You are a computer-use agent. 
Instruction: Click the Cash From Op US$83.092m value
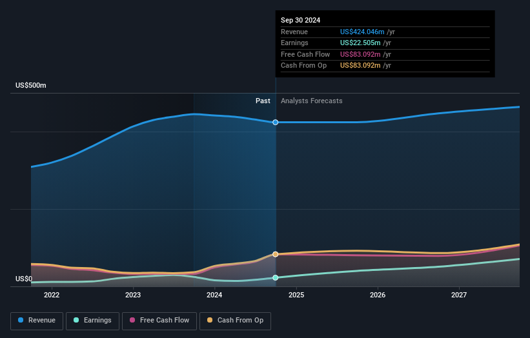360,66
